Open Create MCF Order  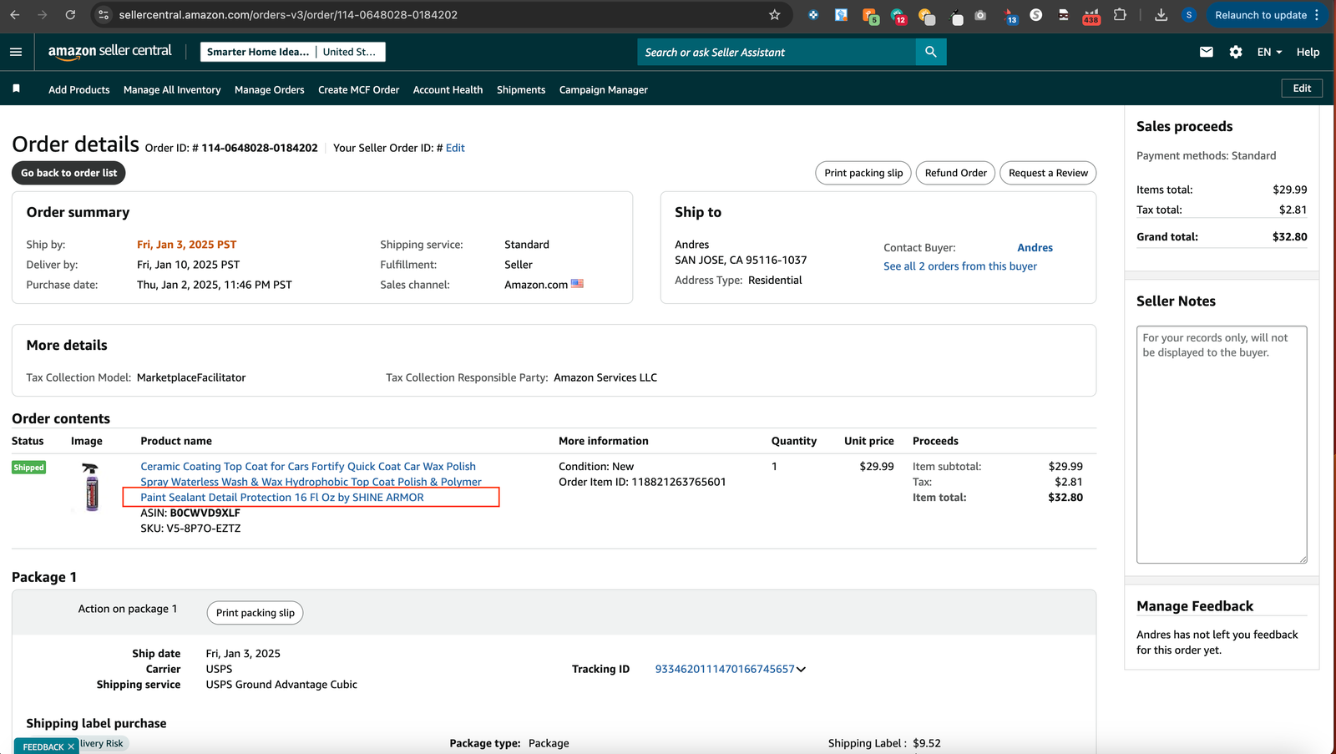pos(359,89)
